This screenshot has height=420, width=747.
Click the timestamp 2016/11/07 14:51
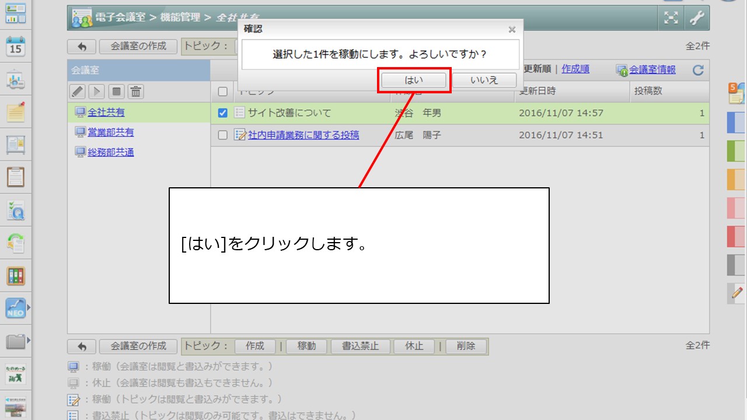(561, 135)
